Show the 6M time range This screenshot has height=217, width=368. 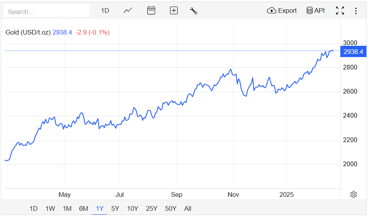[x=83, y=208]
